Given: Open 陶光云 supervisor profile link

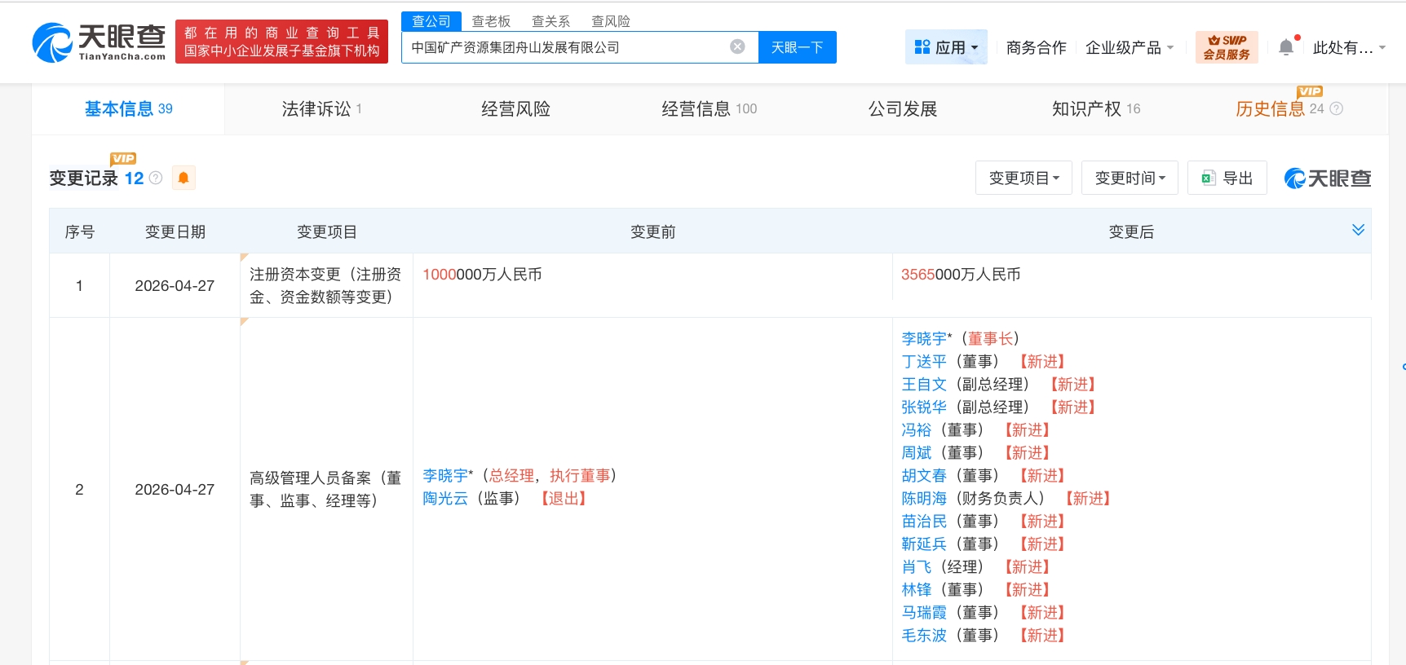Looking at the screenshot, I should pos(445,498).
